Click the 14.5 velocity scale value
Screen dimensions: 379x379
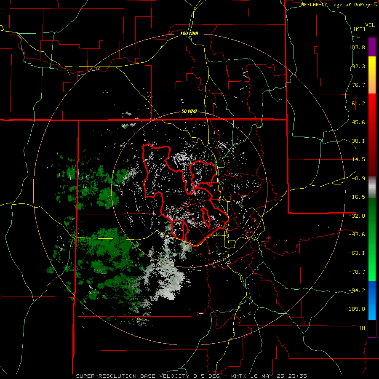pos(358,160)
